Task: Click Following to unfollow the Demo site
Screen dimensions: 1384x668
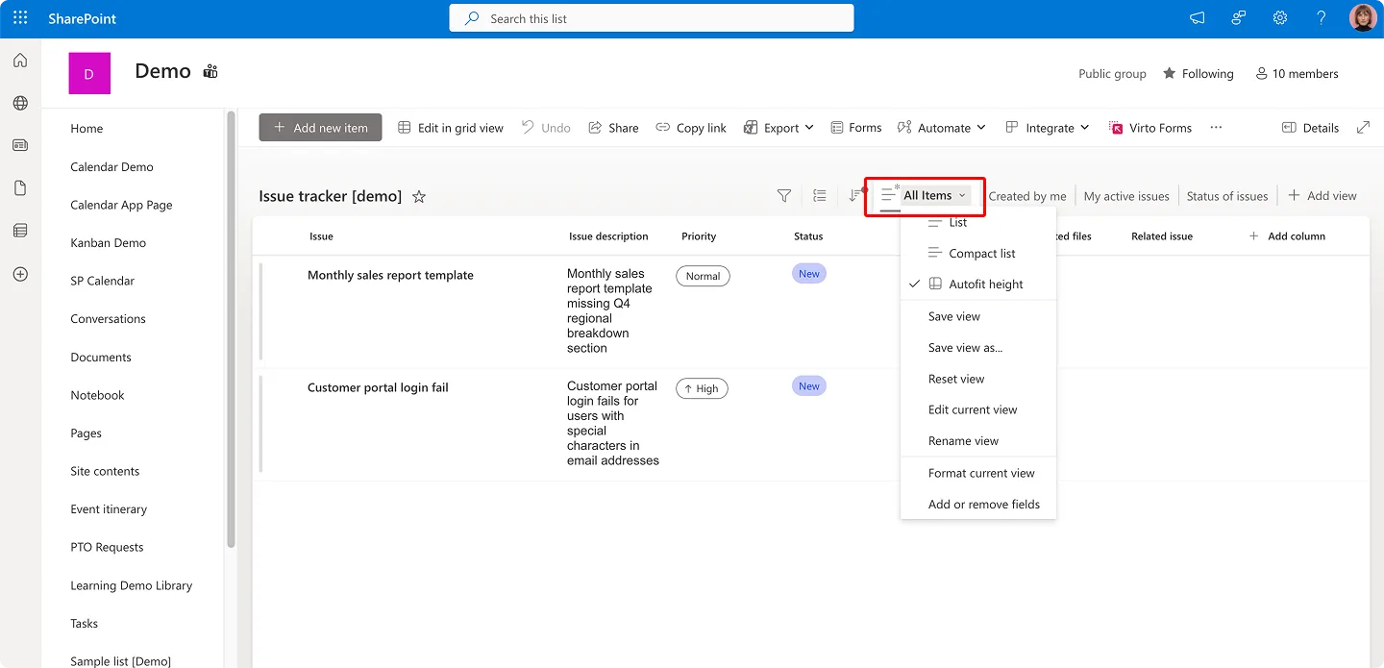Action: [1198, 73]
